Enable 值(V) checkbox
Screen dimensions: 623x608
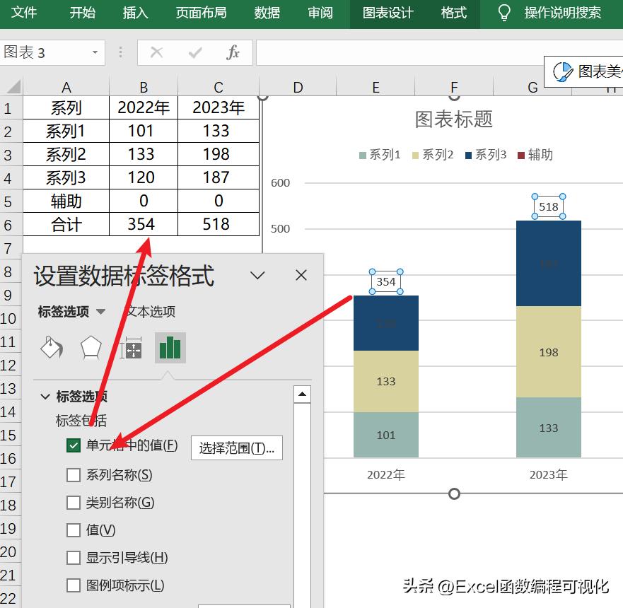74,530
